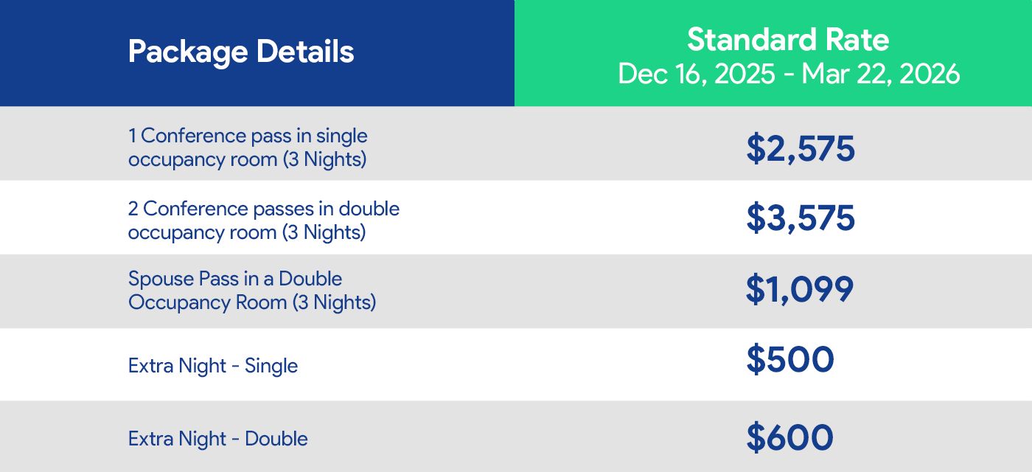The height and width of the screenshot is (472, 1032).
Task: Click the word "Double" in last row label
Action: coord(276,439)
